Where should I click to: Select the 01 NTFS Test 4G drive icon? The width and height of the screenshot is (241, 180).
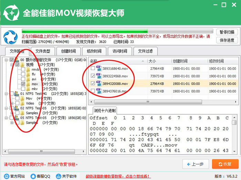click(x=17, y=94)
